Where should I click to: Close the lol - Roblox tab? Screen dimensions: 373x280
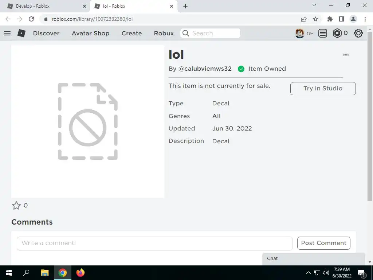172,6
